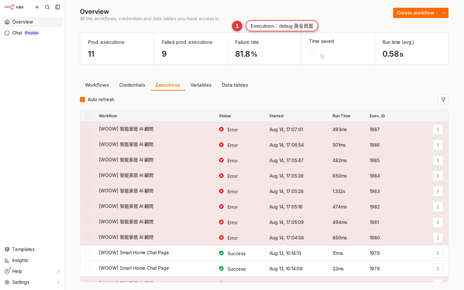Open actions menu for execution 1983
The height and width of the screenshot is (290, 464).
[438, 191]
